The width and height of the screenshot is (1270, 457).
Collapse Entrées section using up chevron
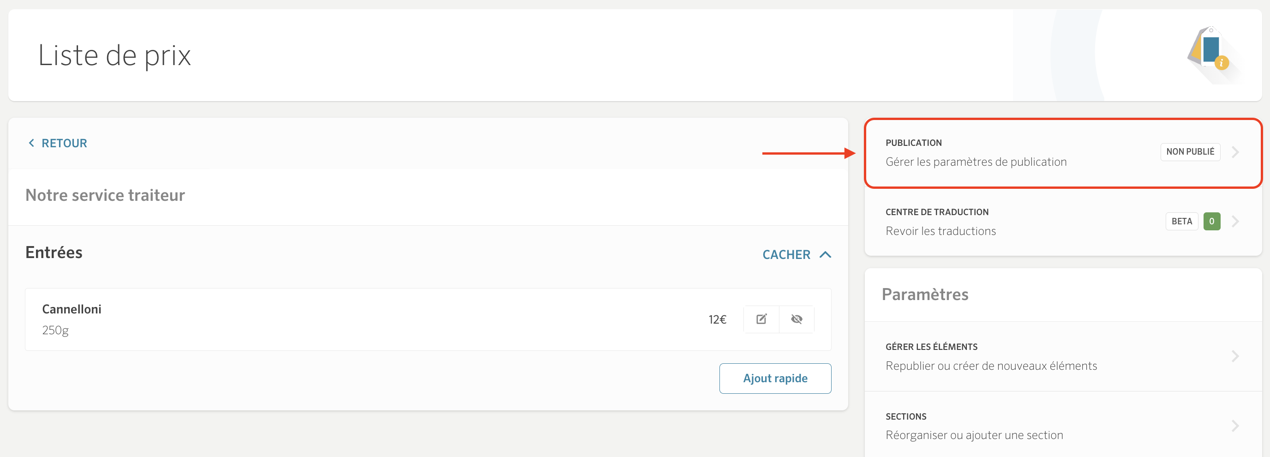(825, 254)
